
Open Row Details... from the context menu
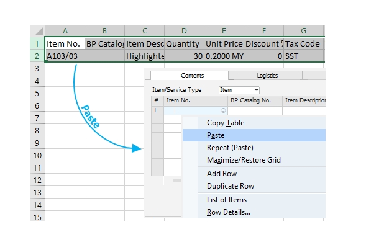point(254,212)
